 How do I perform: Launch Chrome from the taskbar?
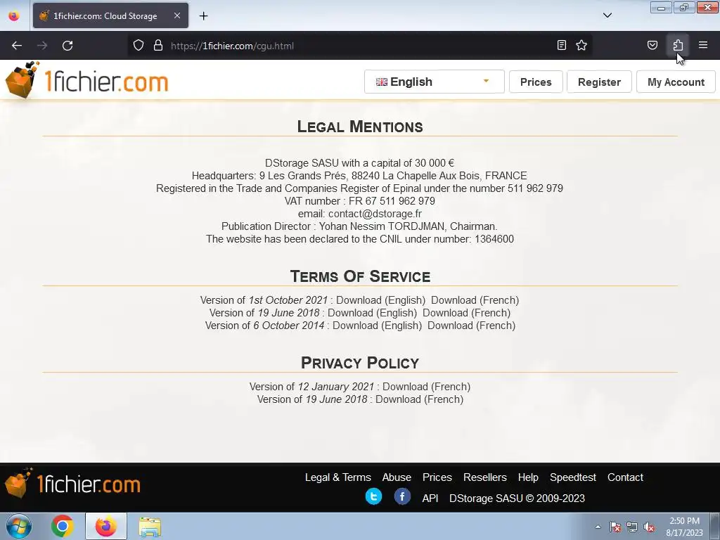click(x=63, y=526)
